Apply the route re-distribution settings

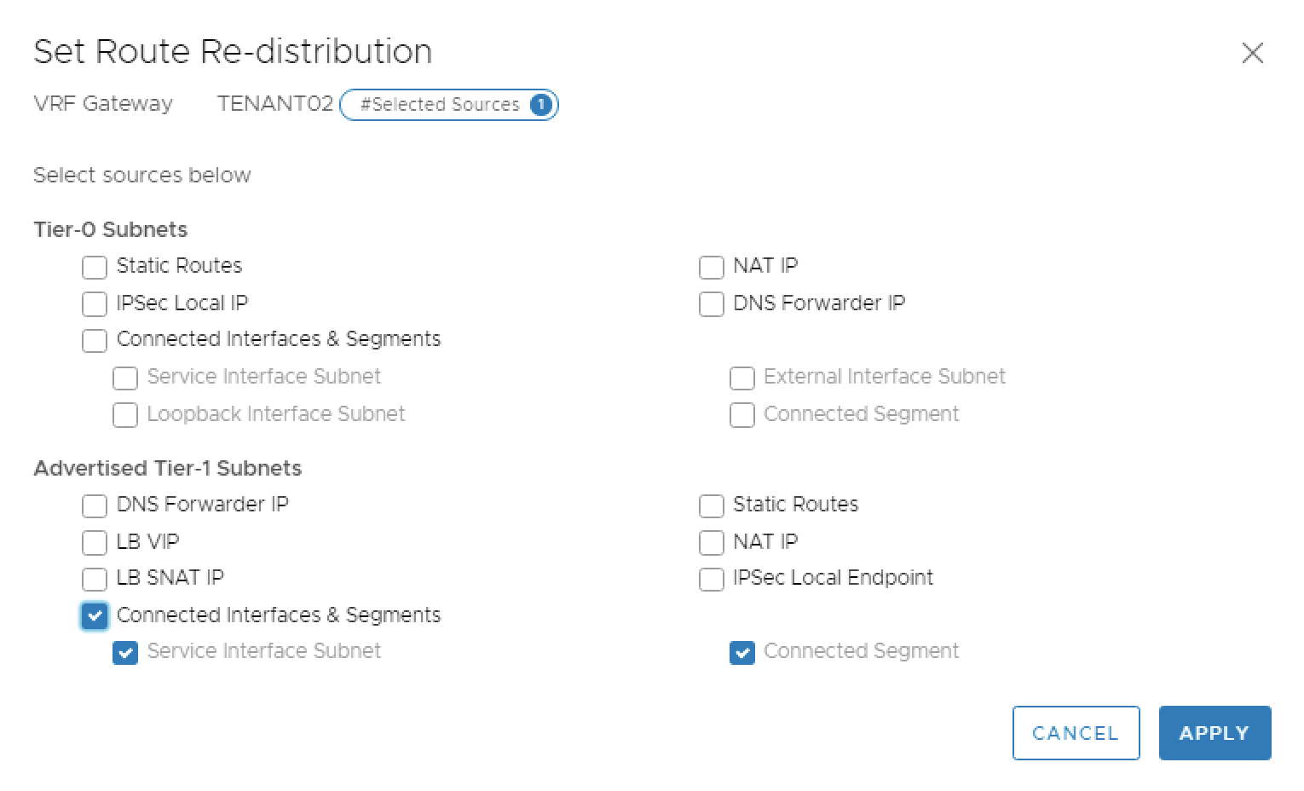click(1215, 733)
